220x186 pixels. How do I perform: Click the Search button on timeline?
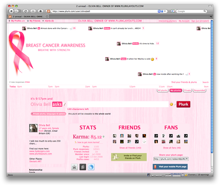pos(205,82)
